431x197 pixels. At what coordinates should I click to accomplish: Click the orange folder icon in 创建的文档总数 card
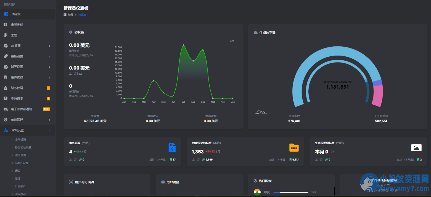(294, 148)
